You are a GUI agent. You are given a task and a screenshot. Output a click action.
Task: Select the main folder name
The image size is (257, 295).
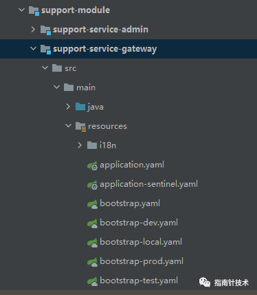(x=86, y=88)
